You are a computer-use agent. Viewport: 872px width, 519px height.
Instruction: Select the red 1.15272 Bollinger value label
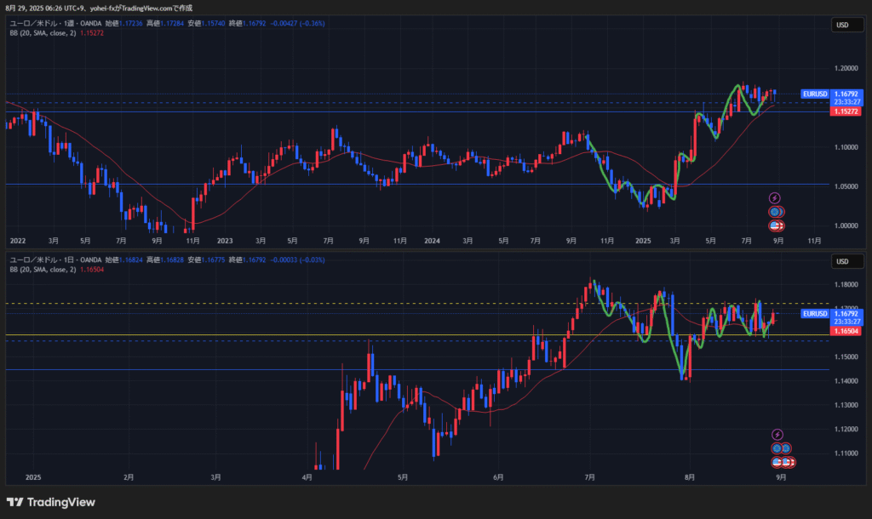click(846, 111)
